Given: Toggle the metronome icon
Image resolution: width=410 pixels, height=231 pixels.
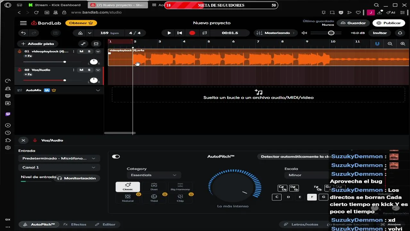Looking at the screenshot, I should point(80,33).
